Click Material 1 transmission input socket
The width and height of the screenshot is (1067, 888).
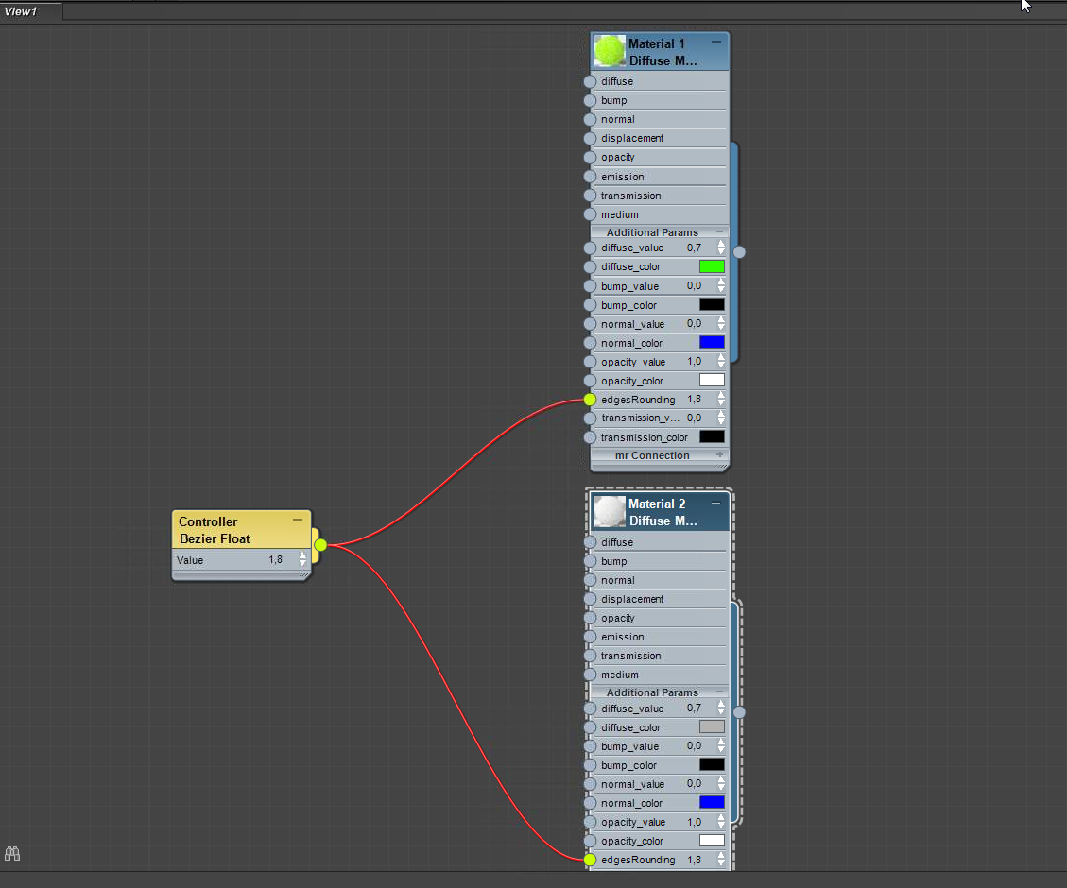pos(590,196)
